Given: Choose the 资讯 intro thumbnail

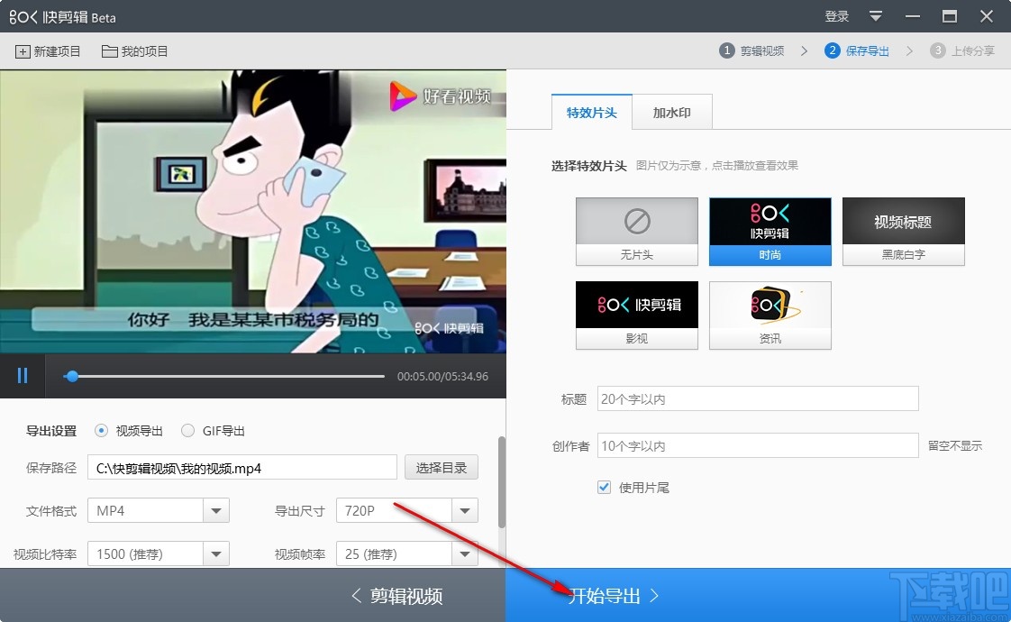Looking at the screenshot, I should pyautogui.click(x=770, y=315).
